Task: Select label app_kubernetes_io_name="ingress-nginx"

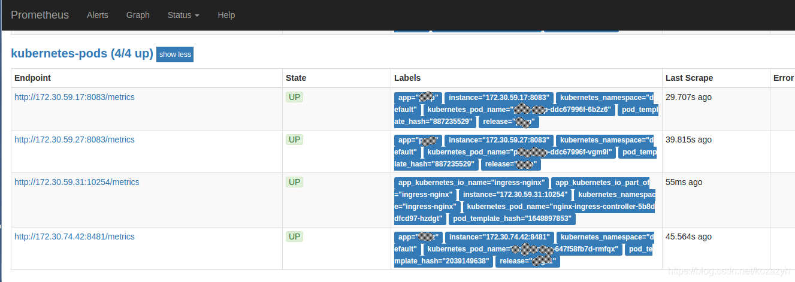Action: [x=471, y=183]
